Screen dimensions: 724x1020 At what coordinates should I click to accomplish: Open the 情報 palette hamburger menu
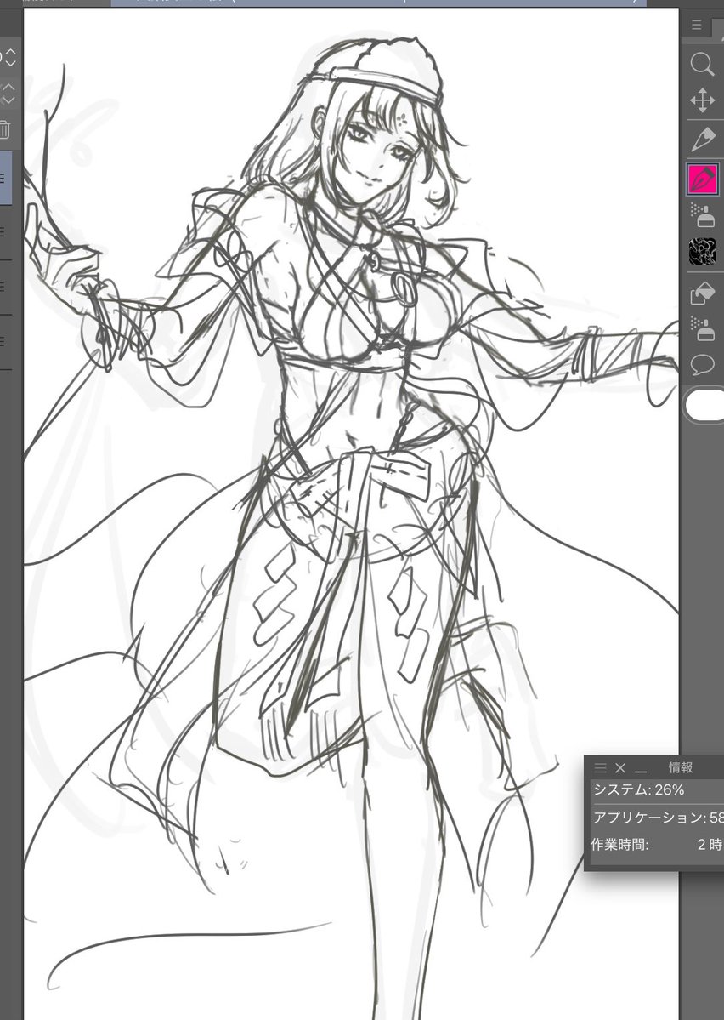600,768
